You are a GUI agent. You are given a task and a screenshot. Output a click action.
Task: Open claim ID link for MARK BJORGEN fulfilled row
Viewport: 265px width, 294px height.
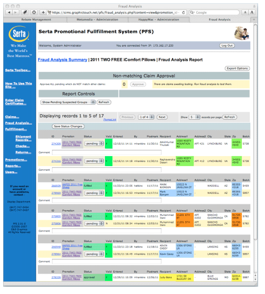[56, 186]
